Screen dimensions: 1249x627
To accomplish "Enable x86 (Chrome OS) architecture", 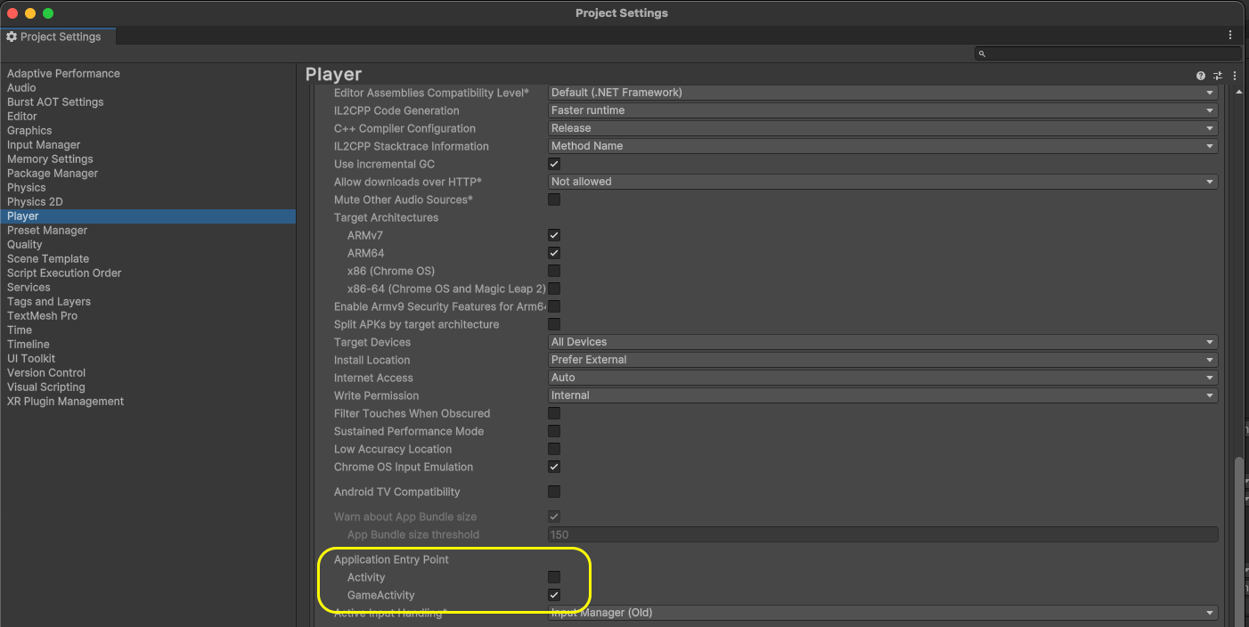I will 554,271.
